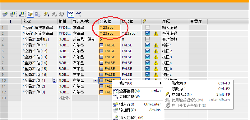Click the <新增> cell in row 13
Image resolution: width=250 pixels, height=120 pixels.
64,98
